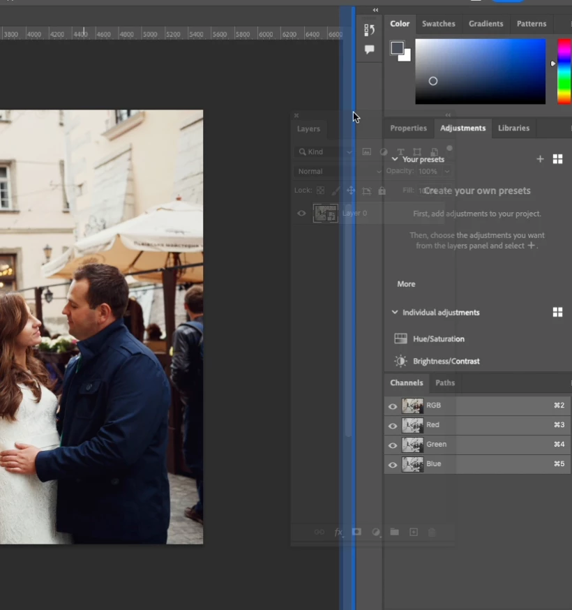Lock transparent pixels in Layers panel

[320, 191]
